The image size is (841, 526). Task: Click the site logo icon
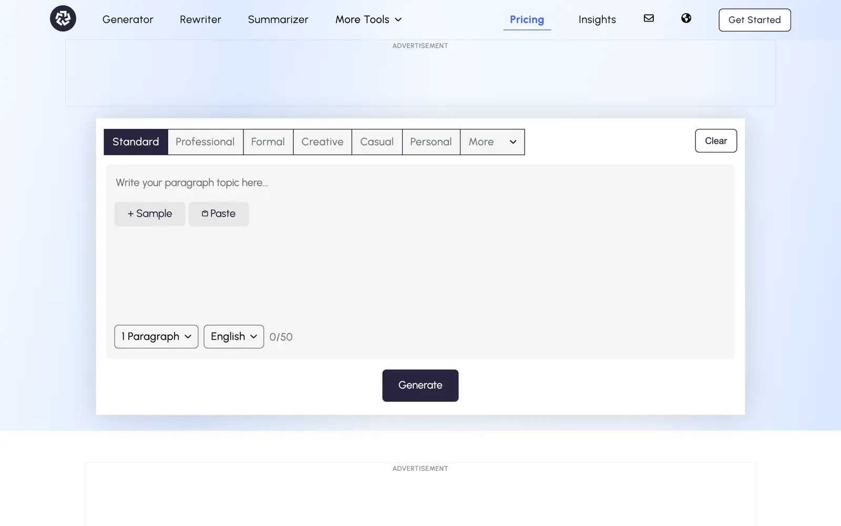[63, 18]
